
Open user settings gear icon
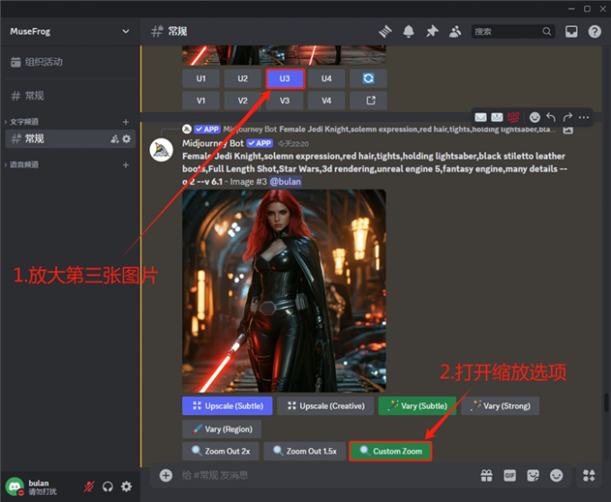click(127, 487)
